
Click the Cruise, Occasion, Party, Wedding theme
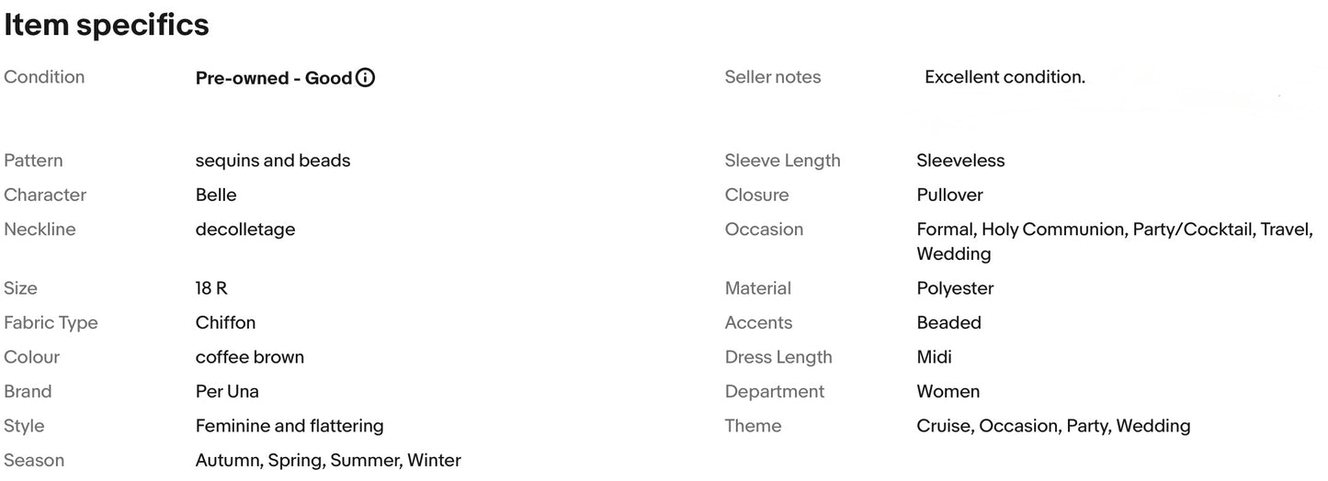pyautogui.click(x=1053, y=426)
